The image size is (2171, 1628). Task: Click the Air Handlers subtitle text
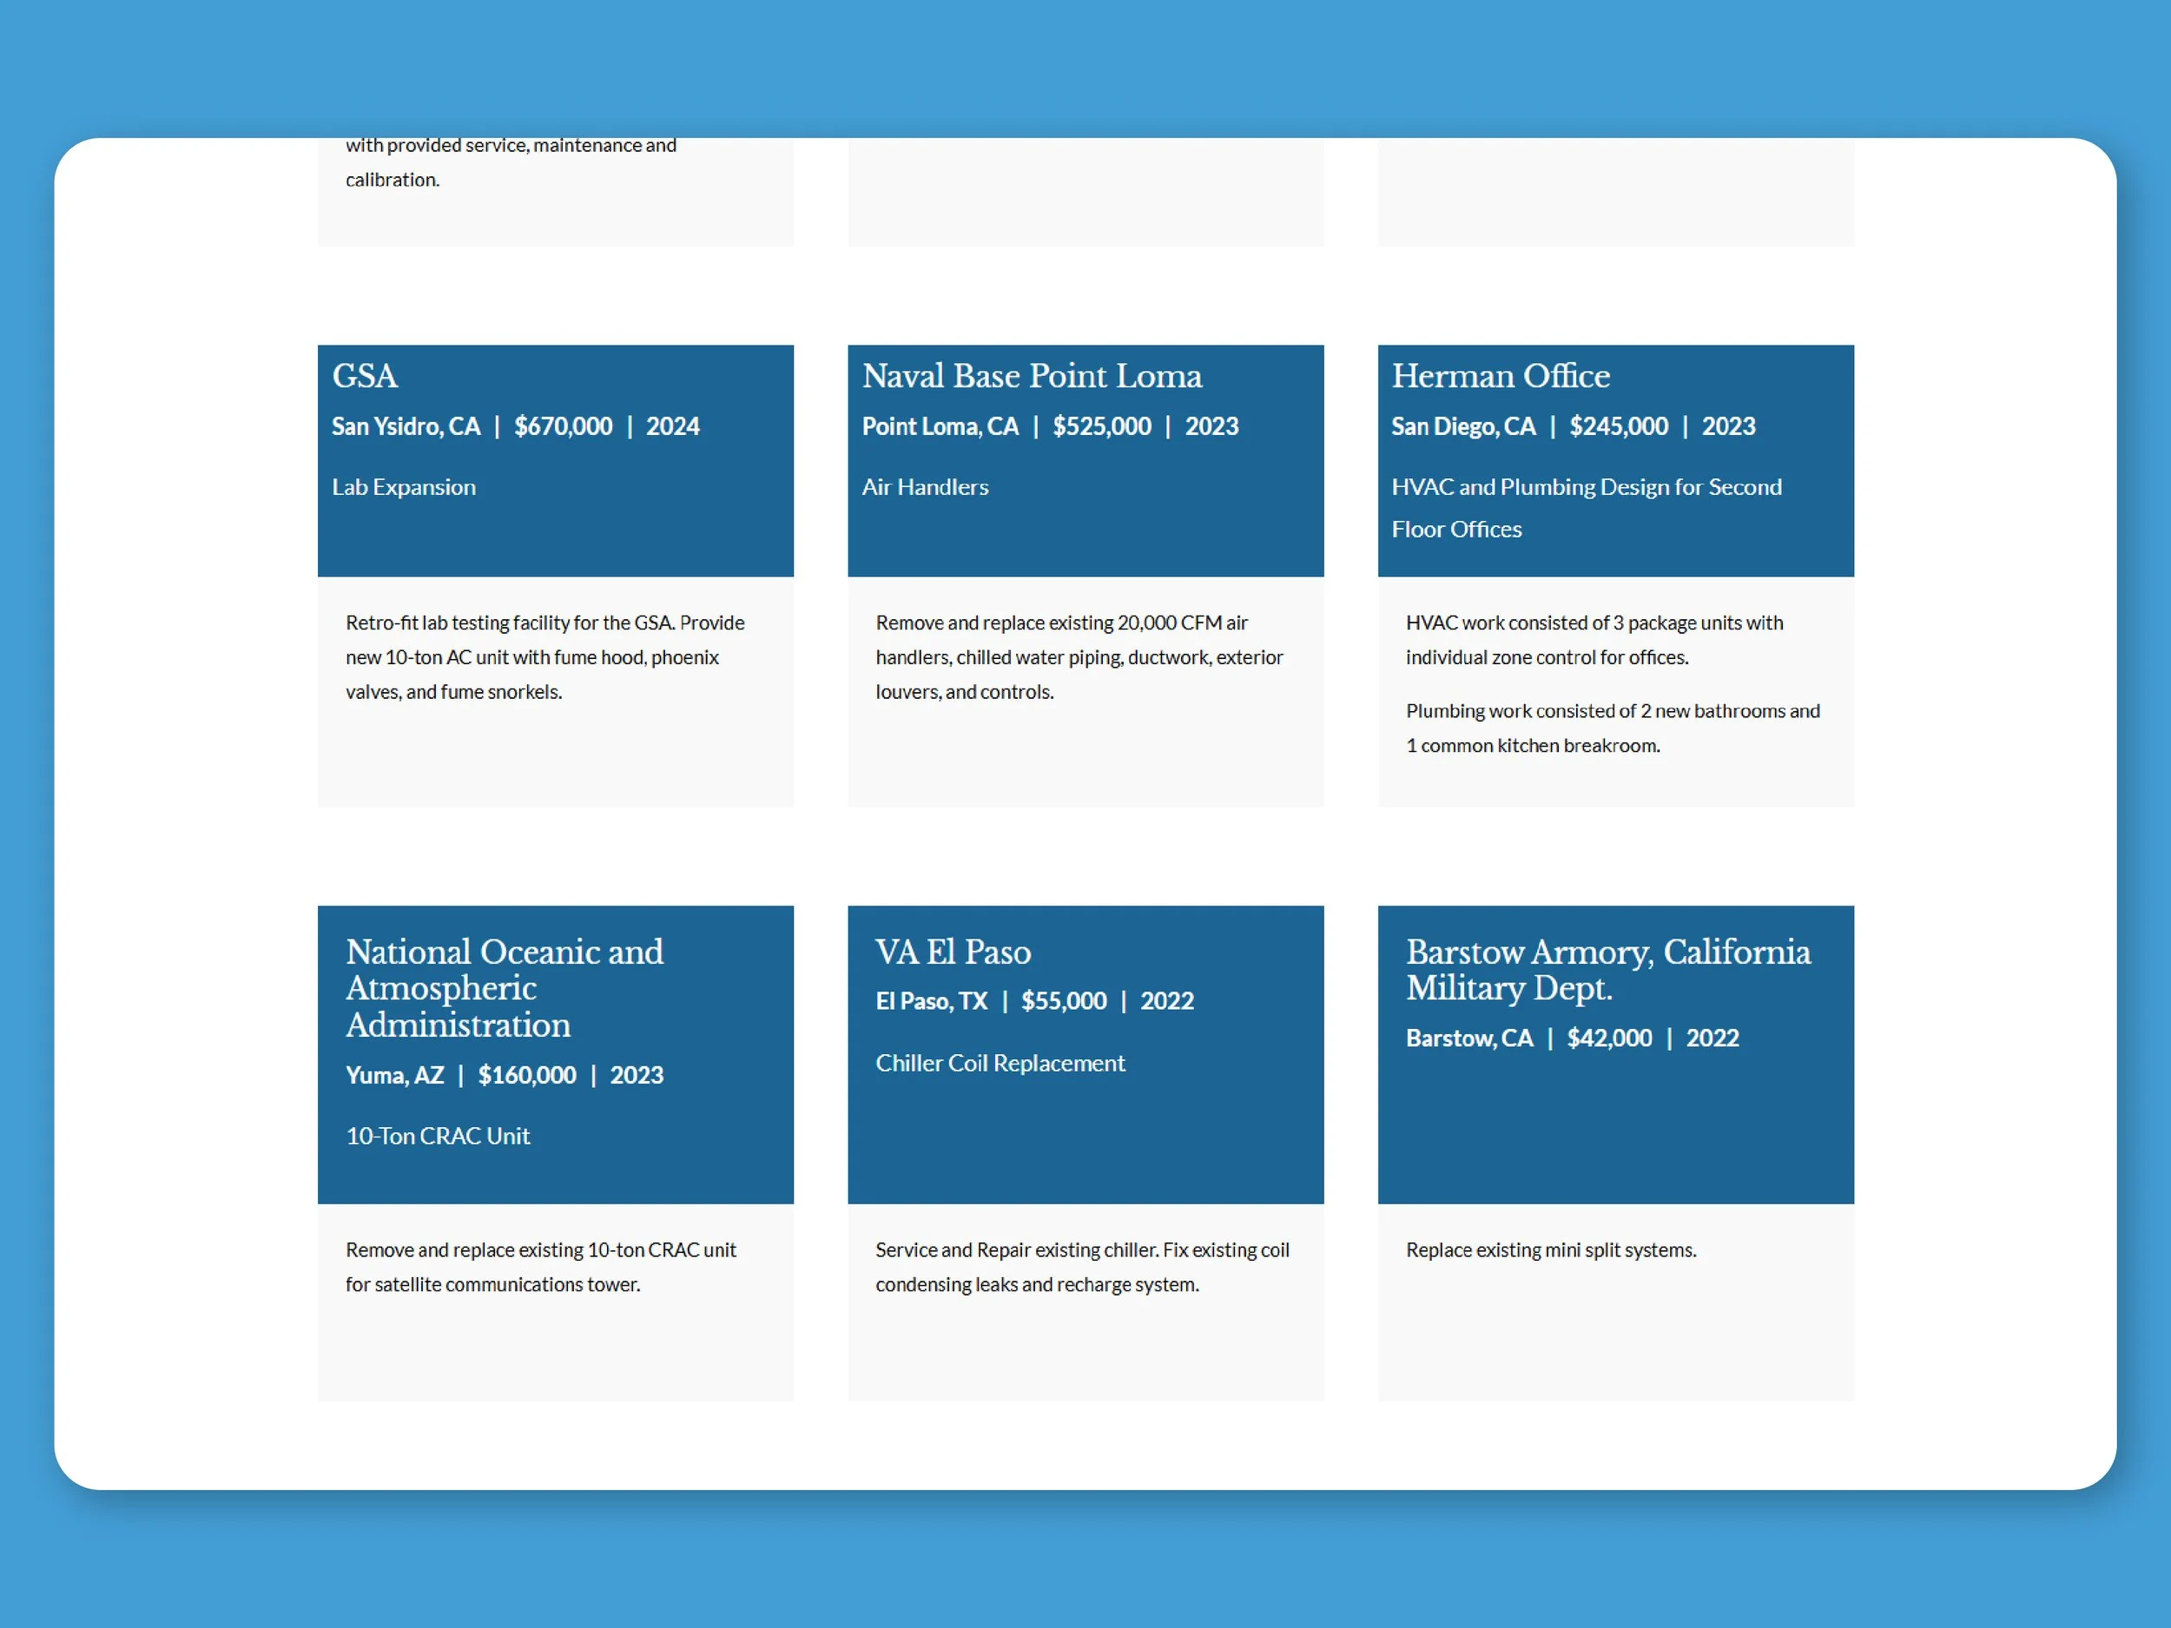(925, 488)
